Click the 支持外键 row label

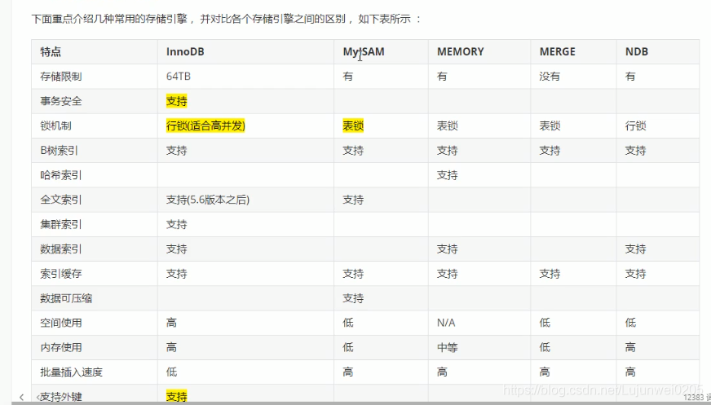(61, 397)
